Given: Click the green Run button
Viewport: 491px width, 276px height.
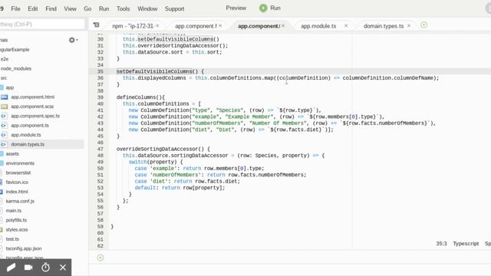Looking at the screenshot, I should tap(270, 8).
